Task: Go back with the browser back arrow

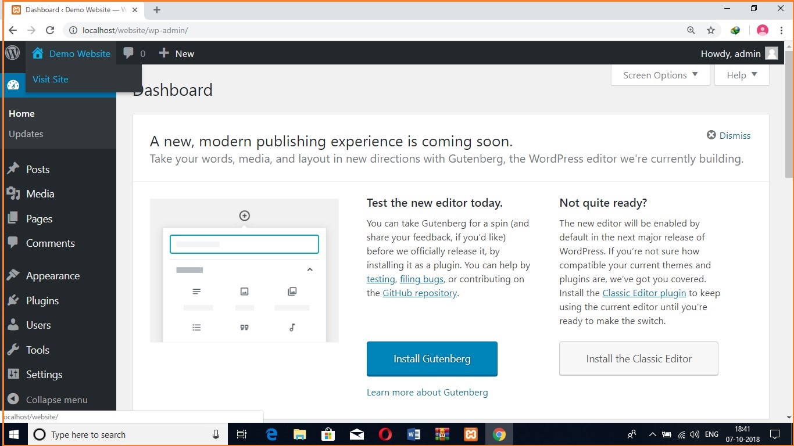Action: tap(13, 30)
